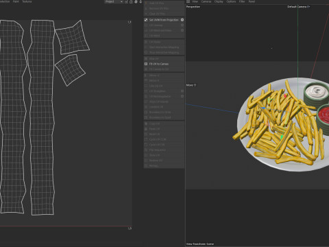Click Start Interactive Mapping
This screenshot has width=329, height=247.
click(164, 47)
